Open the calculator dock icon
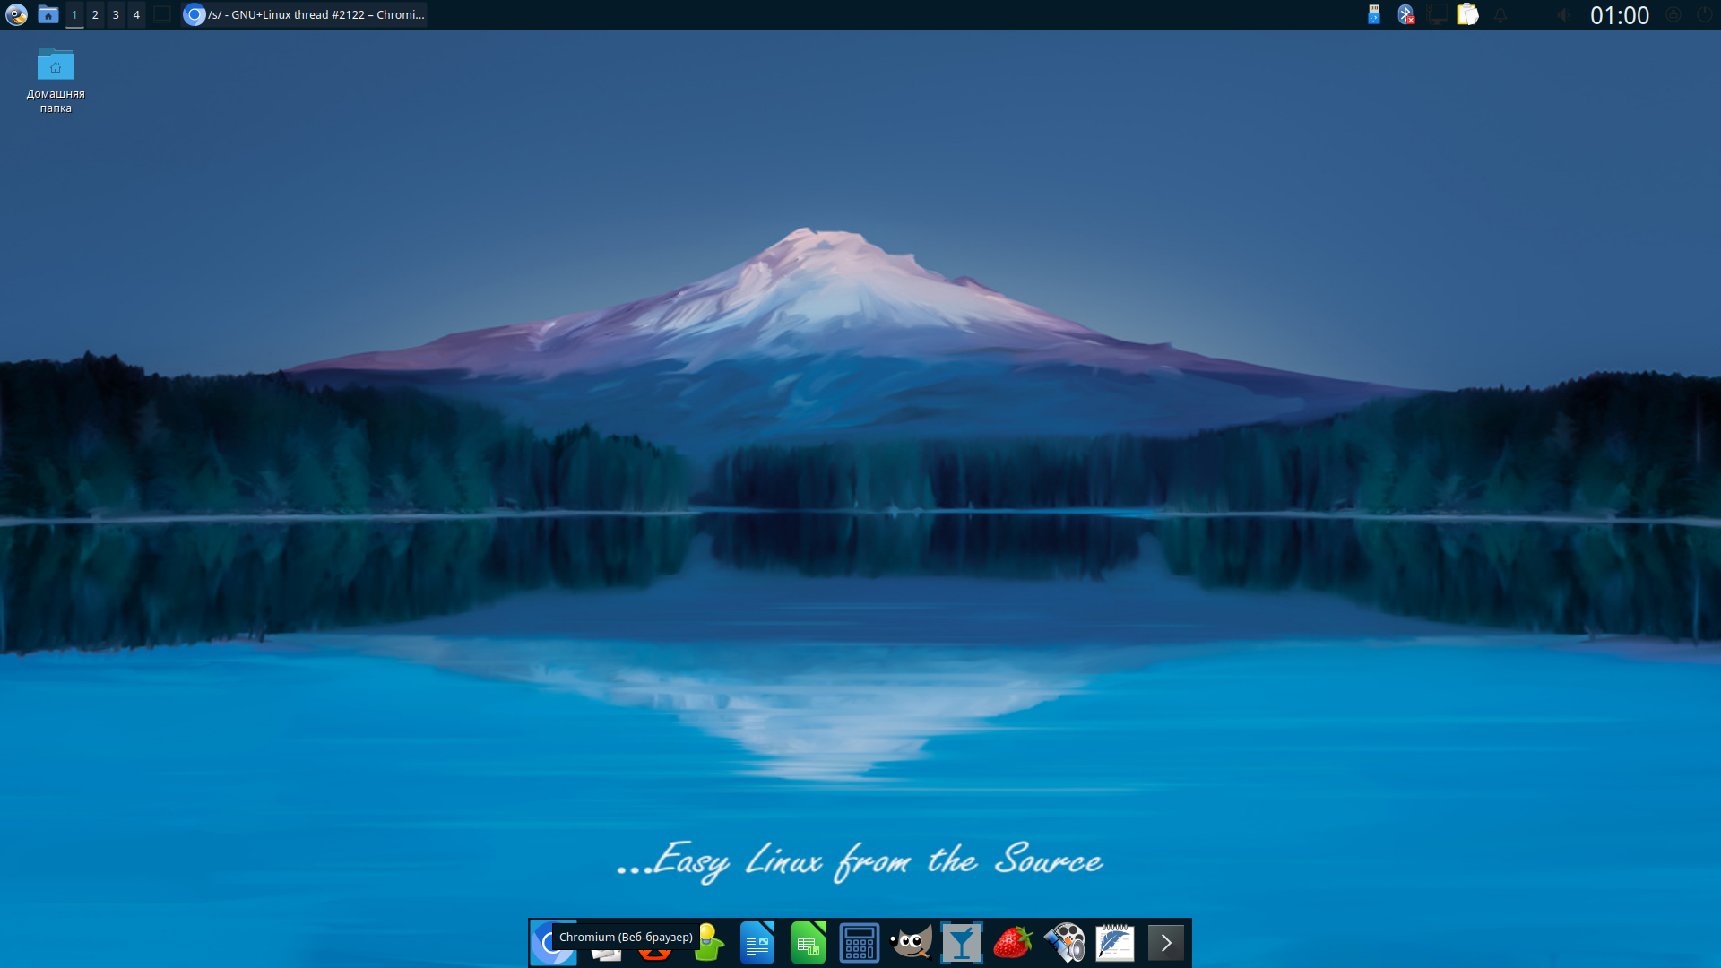 tap(859, 943)
